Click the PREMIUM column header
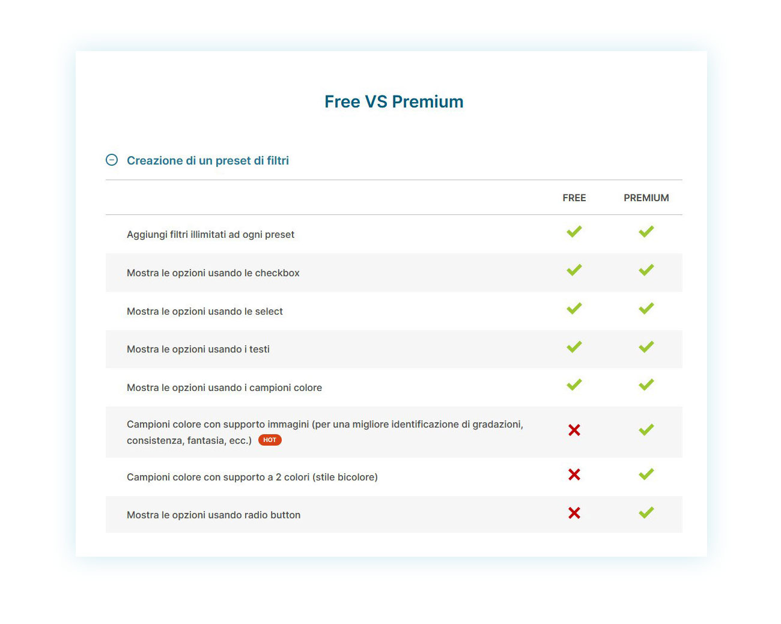The width and height of the screenshot is (781, 624). [x=646, y=198]
